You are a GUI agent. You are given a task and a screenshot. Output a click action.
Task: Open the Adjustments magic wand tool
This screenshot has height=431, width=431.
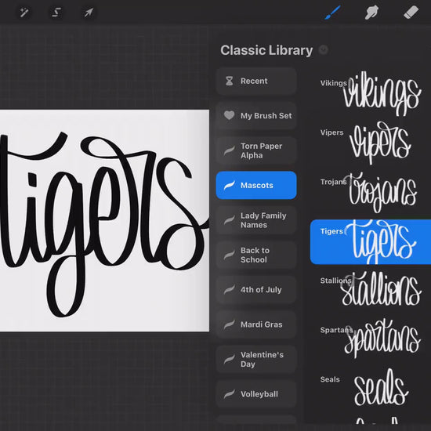24,13
